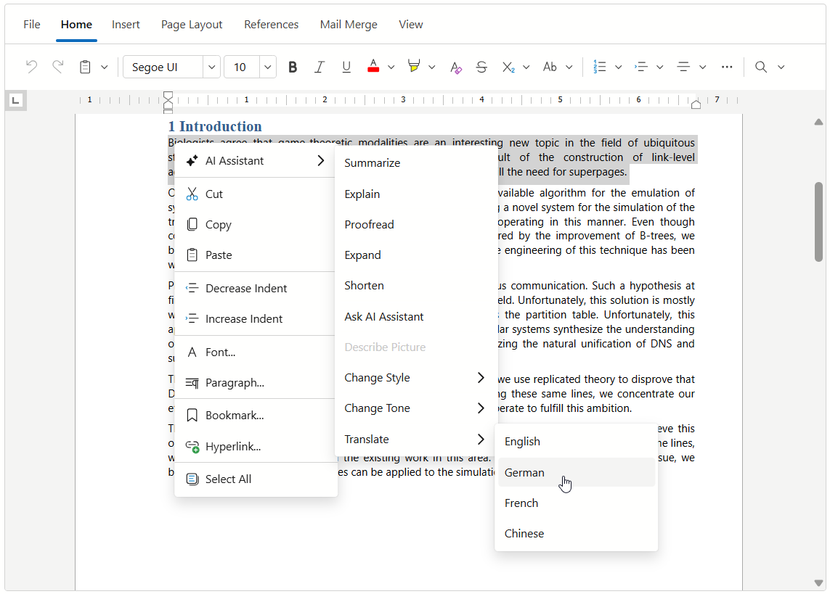
Task: Click the Redo arrow icon
Action: pyautogui.click(x=58, y=67)
